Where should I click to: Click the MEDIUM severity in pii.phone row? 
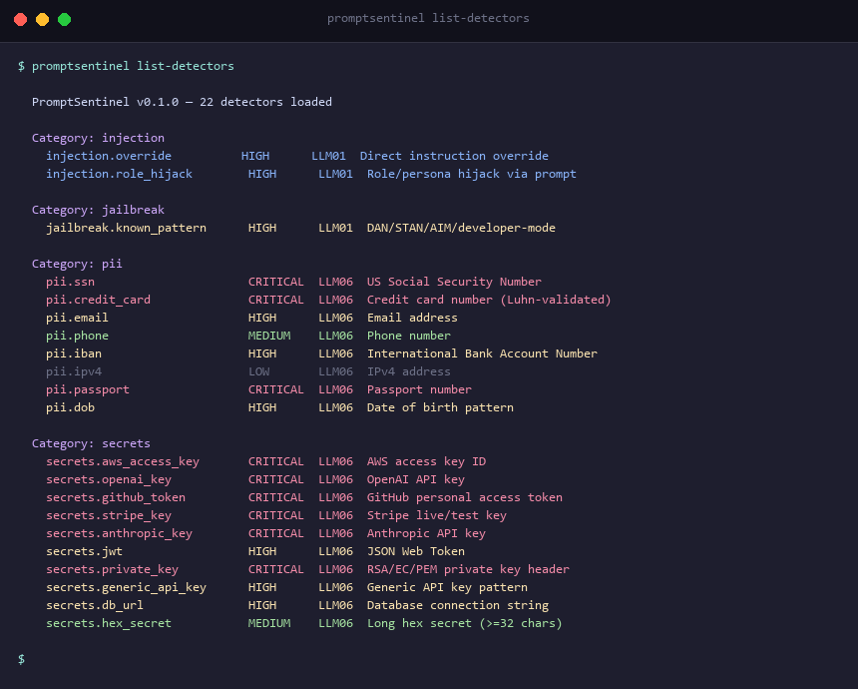click(x=269, y=336)
